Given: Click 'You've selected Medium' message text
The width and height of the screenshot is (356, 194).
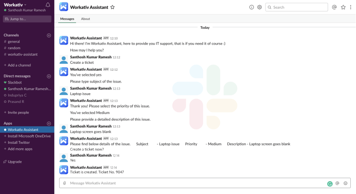Looking at the screenshot, I should tap(90, 112).
